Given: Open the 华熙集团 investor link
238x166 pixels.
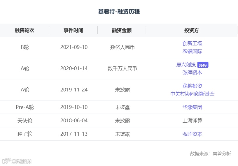Looking at the screenshot, I should pyautogui.click(x=192, y=107).
